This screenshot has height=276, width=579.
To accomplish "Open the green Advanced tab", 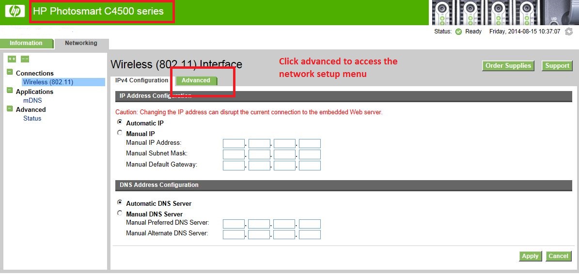I will pyautogui.click(x=196, y=80).
